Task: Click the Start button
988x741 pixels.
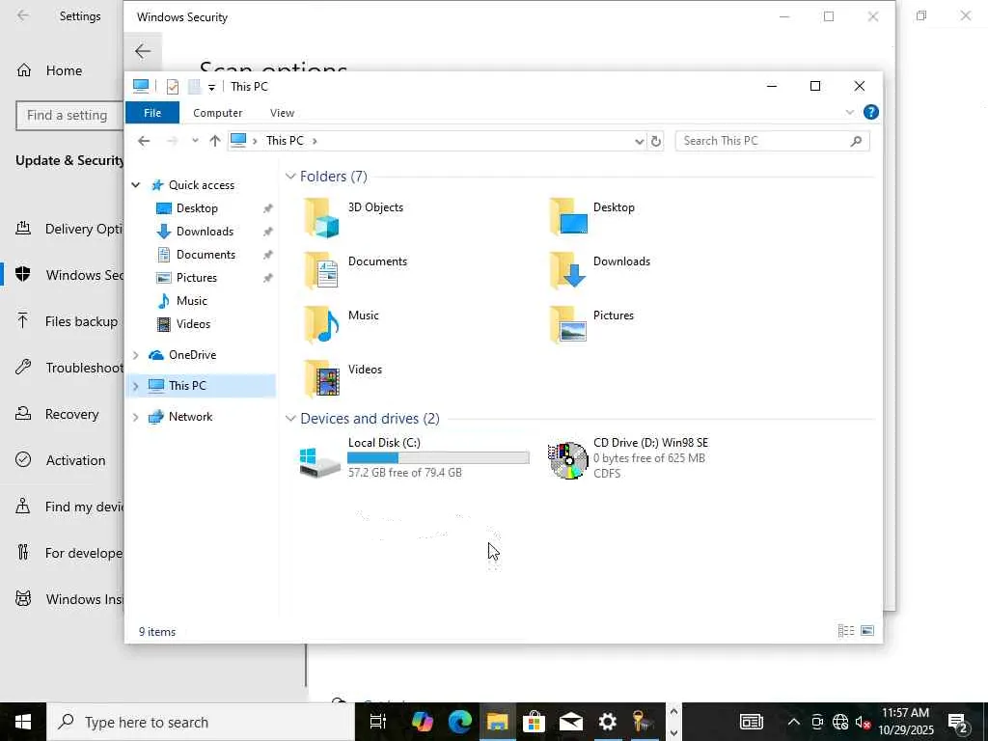Action: (23, 722)
